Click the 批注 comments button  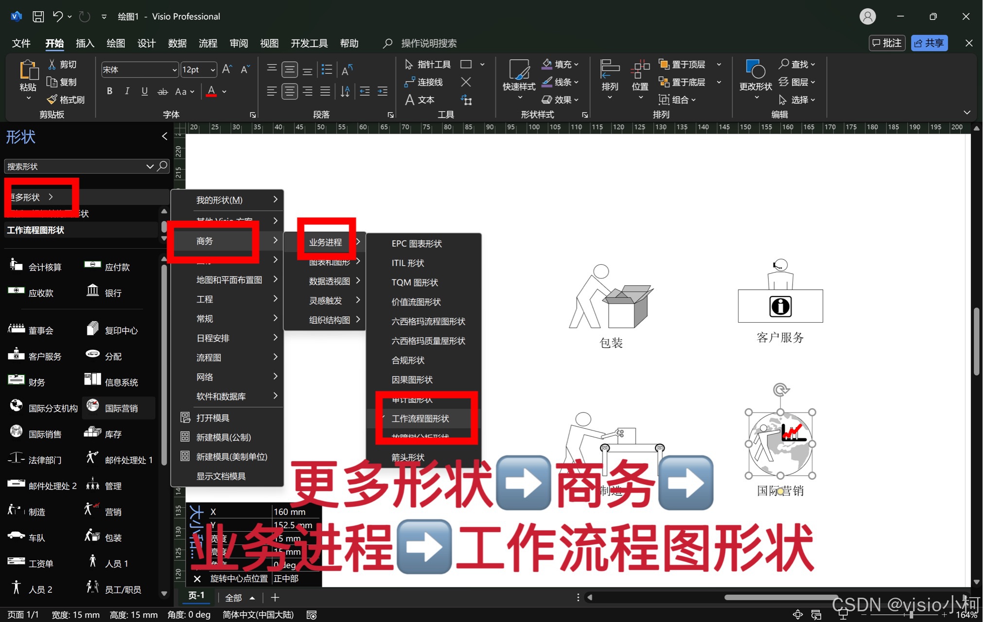pyautogui.click(x=887, y=43)
